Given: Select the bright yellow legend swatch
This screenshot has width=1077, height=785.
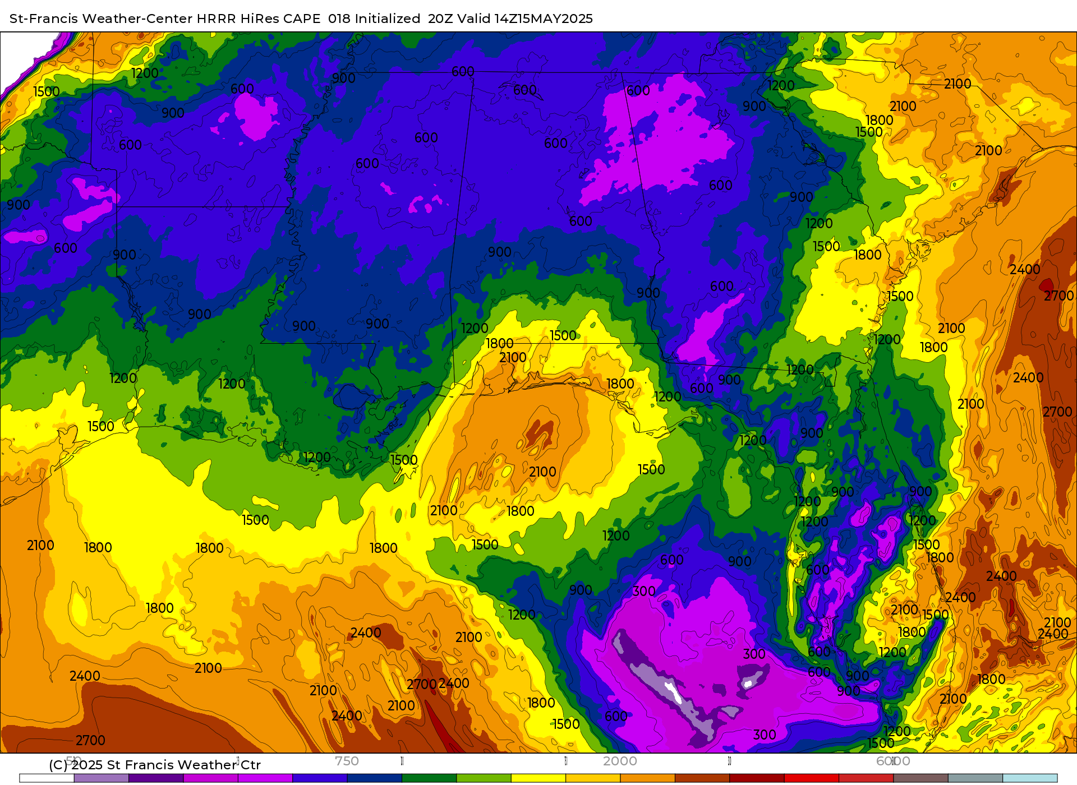Looking at the screenshot, I should 538,778.
